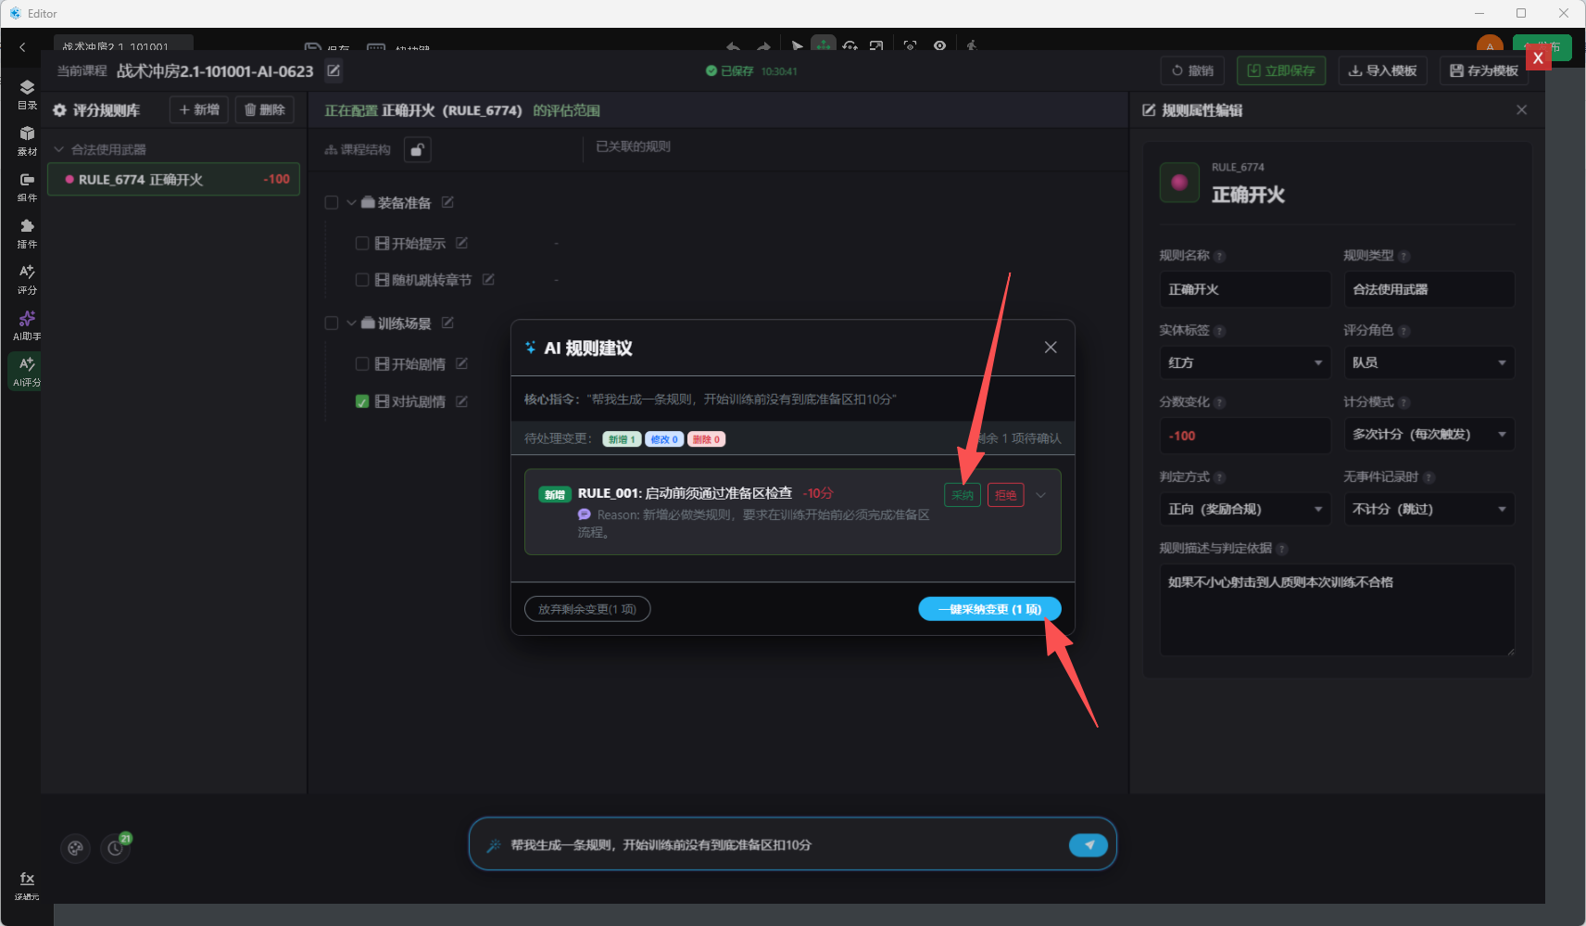1586x926 pixels.
Task: Click edit icon next to 装备准备
Action: pos(447,202)
